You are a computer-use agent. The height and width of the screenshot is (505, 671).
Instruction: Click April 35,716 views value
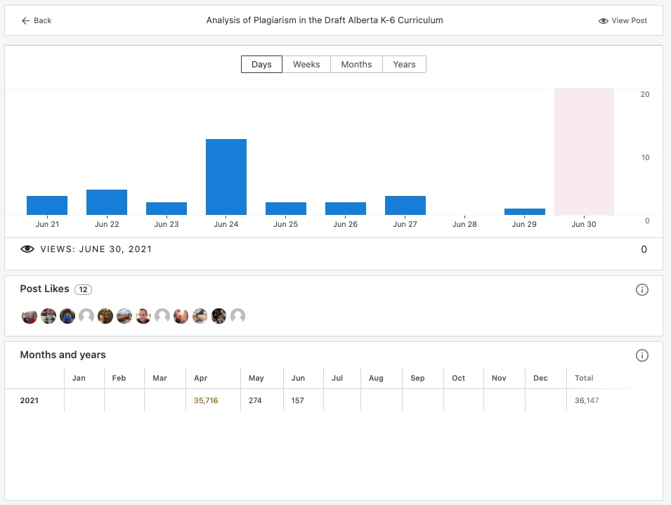point(206,400)
